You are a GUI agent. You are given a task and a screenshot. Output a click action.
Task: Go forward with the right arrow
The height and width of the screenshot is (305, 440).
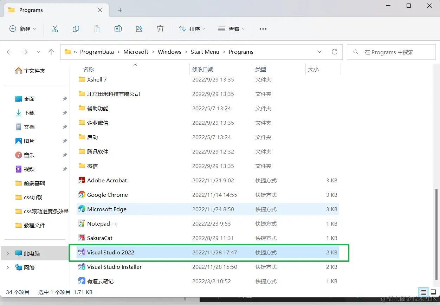click(x=25, y=52)
